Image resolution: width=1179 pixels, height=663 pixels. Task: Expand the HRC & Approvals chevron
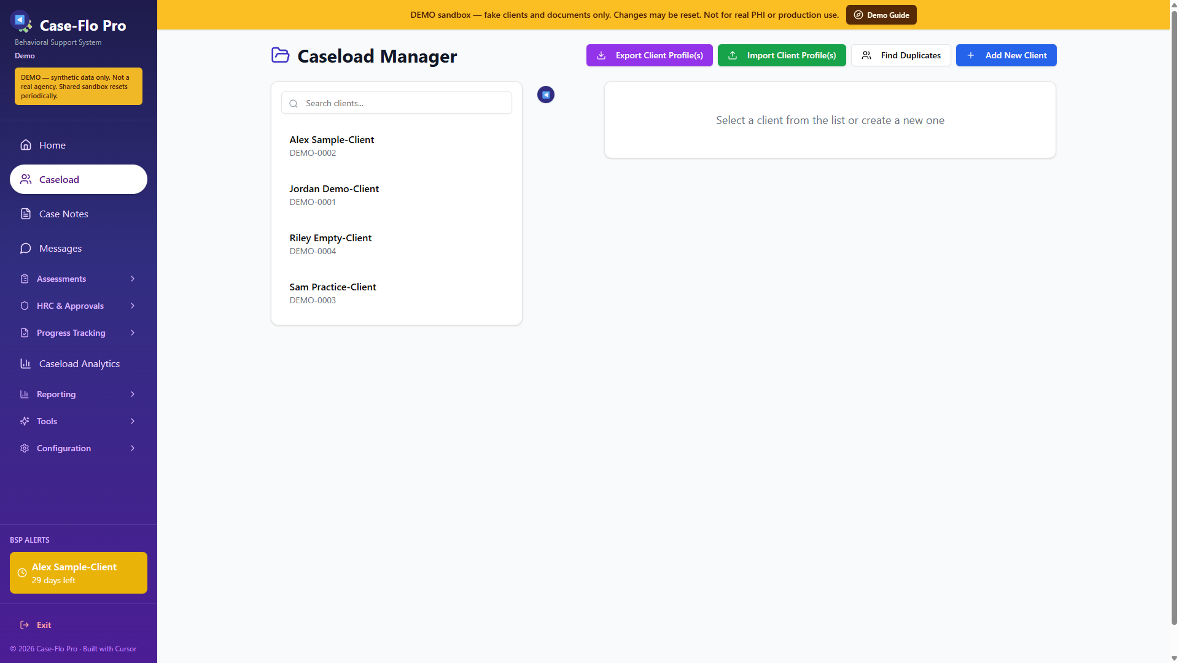click(133, 306)
